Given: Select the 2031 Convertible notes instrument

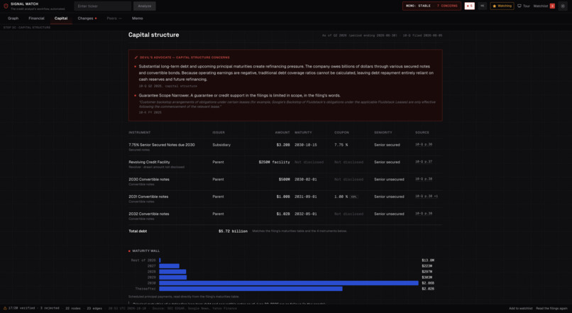Looking at the screenshot, I should click(x=148, y=197).
